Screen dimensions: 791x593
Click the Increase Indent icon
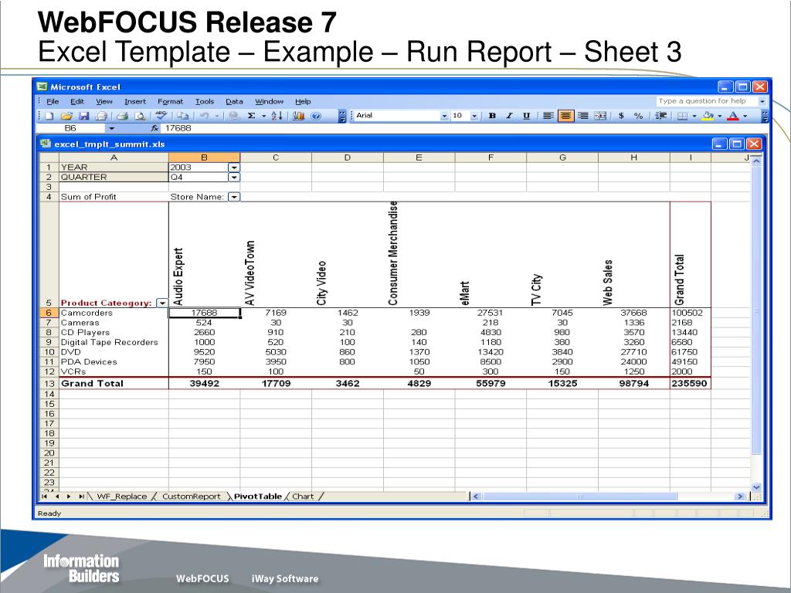tap(660, 116)
